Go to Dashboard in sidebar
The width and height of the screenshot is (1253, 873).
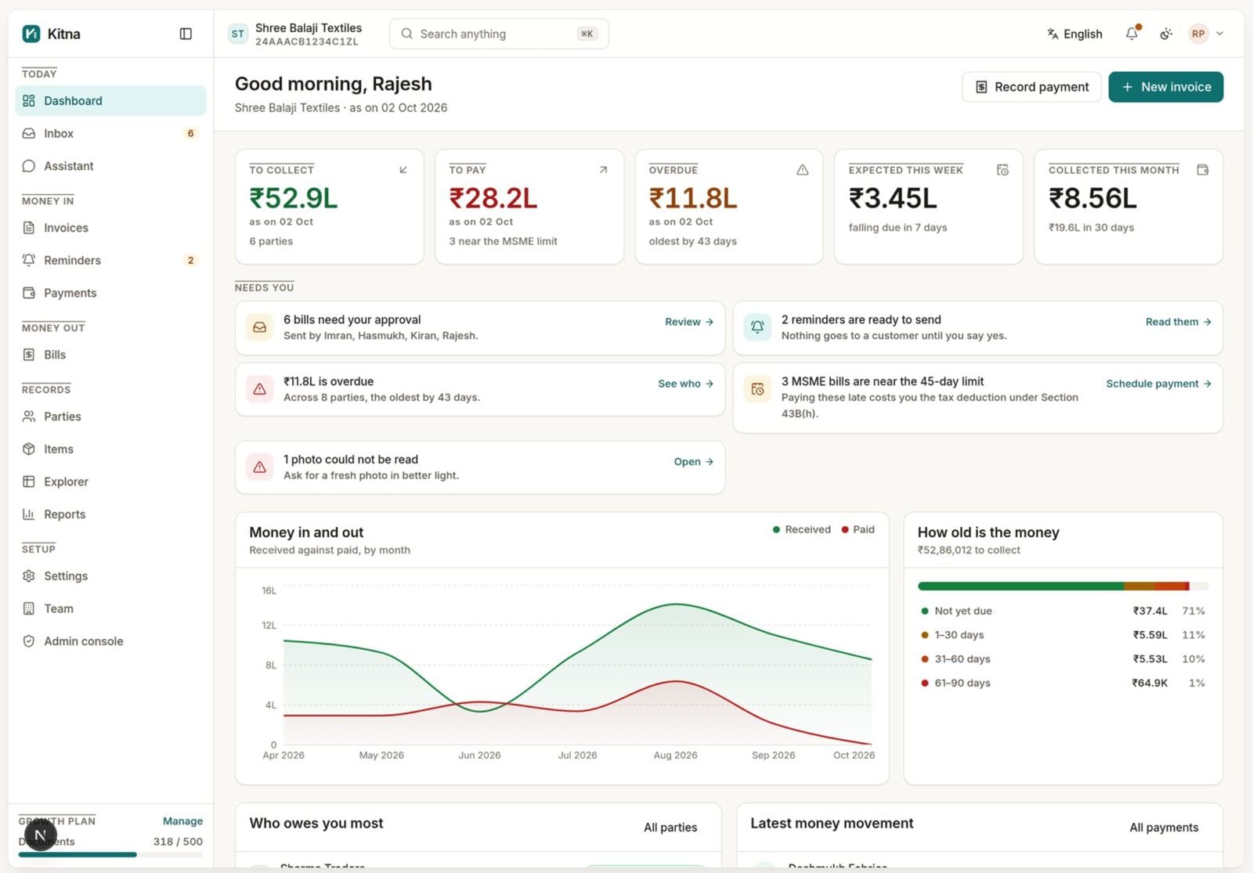[x=110, y=101]
